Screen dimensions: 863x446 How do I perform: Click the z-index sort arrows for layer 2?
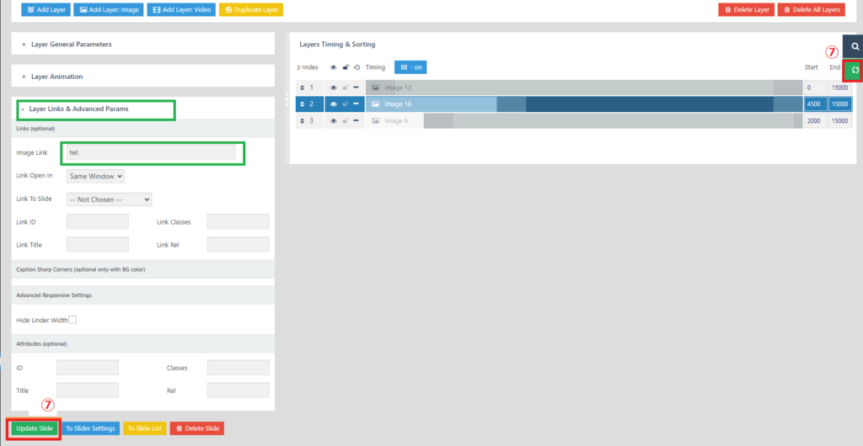pos(303,104)
